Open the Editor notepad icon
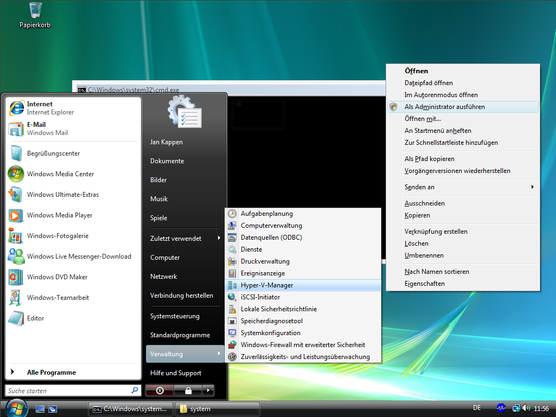 click(x=16, y=318)
